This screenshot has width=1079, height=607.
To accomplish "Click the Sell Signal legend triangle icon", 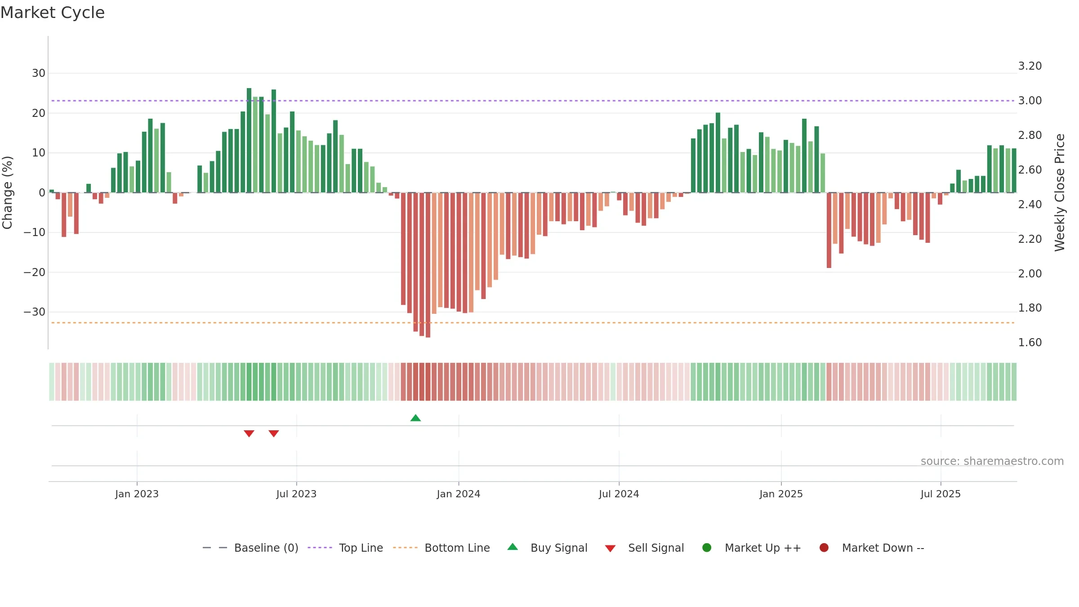I will point(610,549).
